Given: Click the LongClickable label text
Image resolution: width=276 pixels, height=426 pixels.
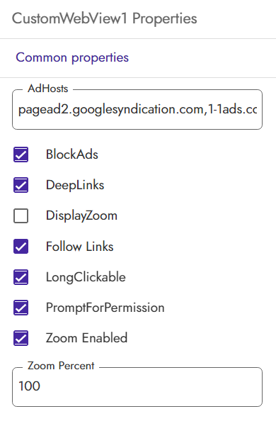Looking at the screenshot, I should [86, 277].
